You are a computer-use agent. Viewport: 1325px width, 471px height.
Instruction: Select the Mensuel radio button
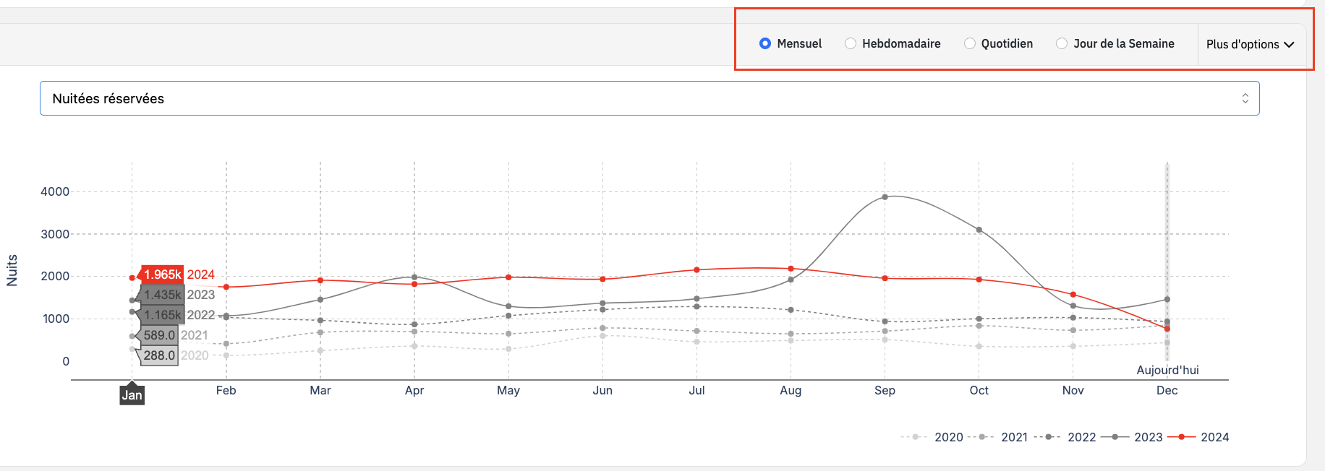coord(765,43)
